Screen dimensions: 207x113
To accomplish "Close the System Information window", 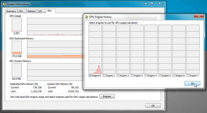I will [x=160, y=3].
